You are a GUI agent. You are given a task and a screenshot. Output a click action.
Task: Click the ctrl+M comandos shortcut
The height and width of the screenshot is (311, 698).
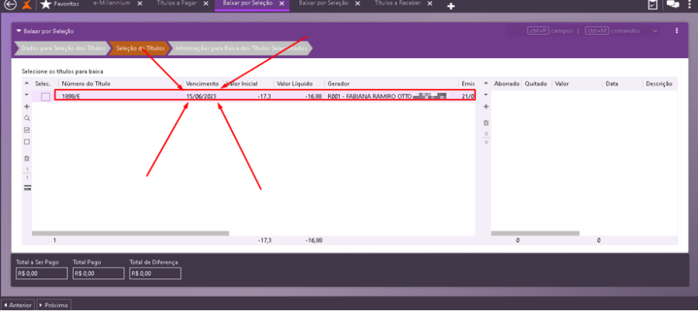pyautogui.click(x=613, y=31)
